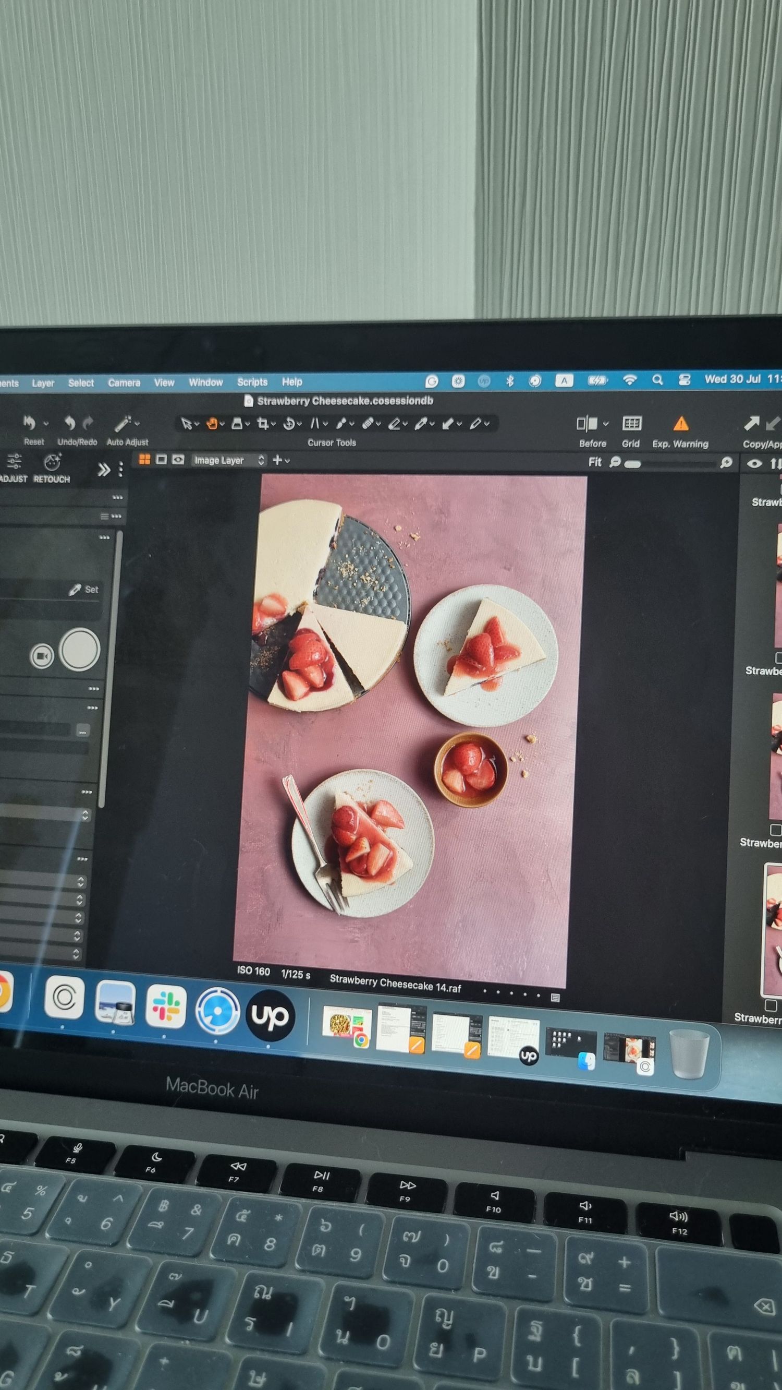The height and width of the screenshot is (1390, 782).
Task: Open Slack from the Dock
Action: coord(166,1008)
